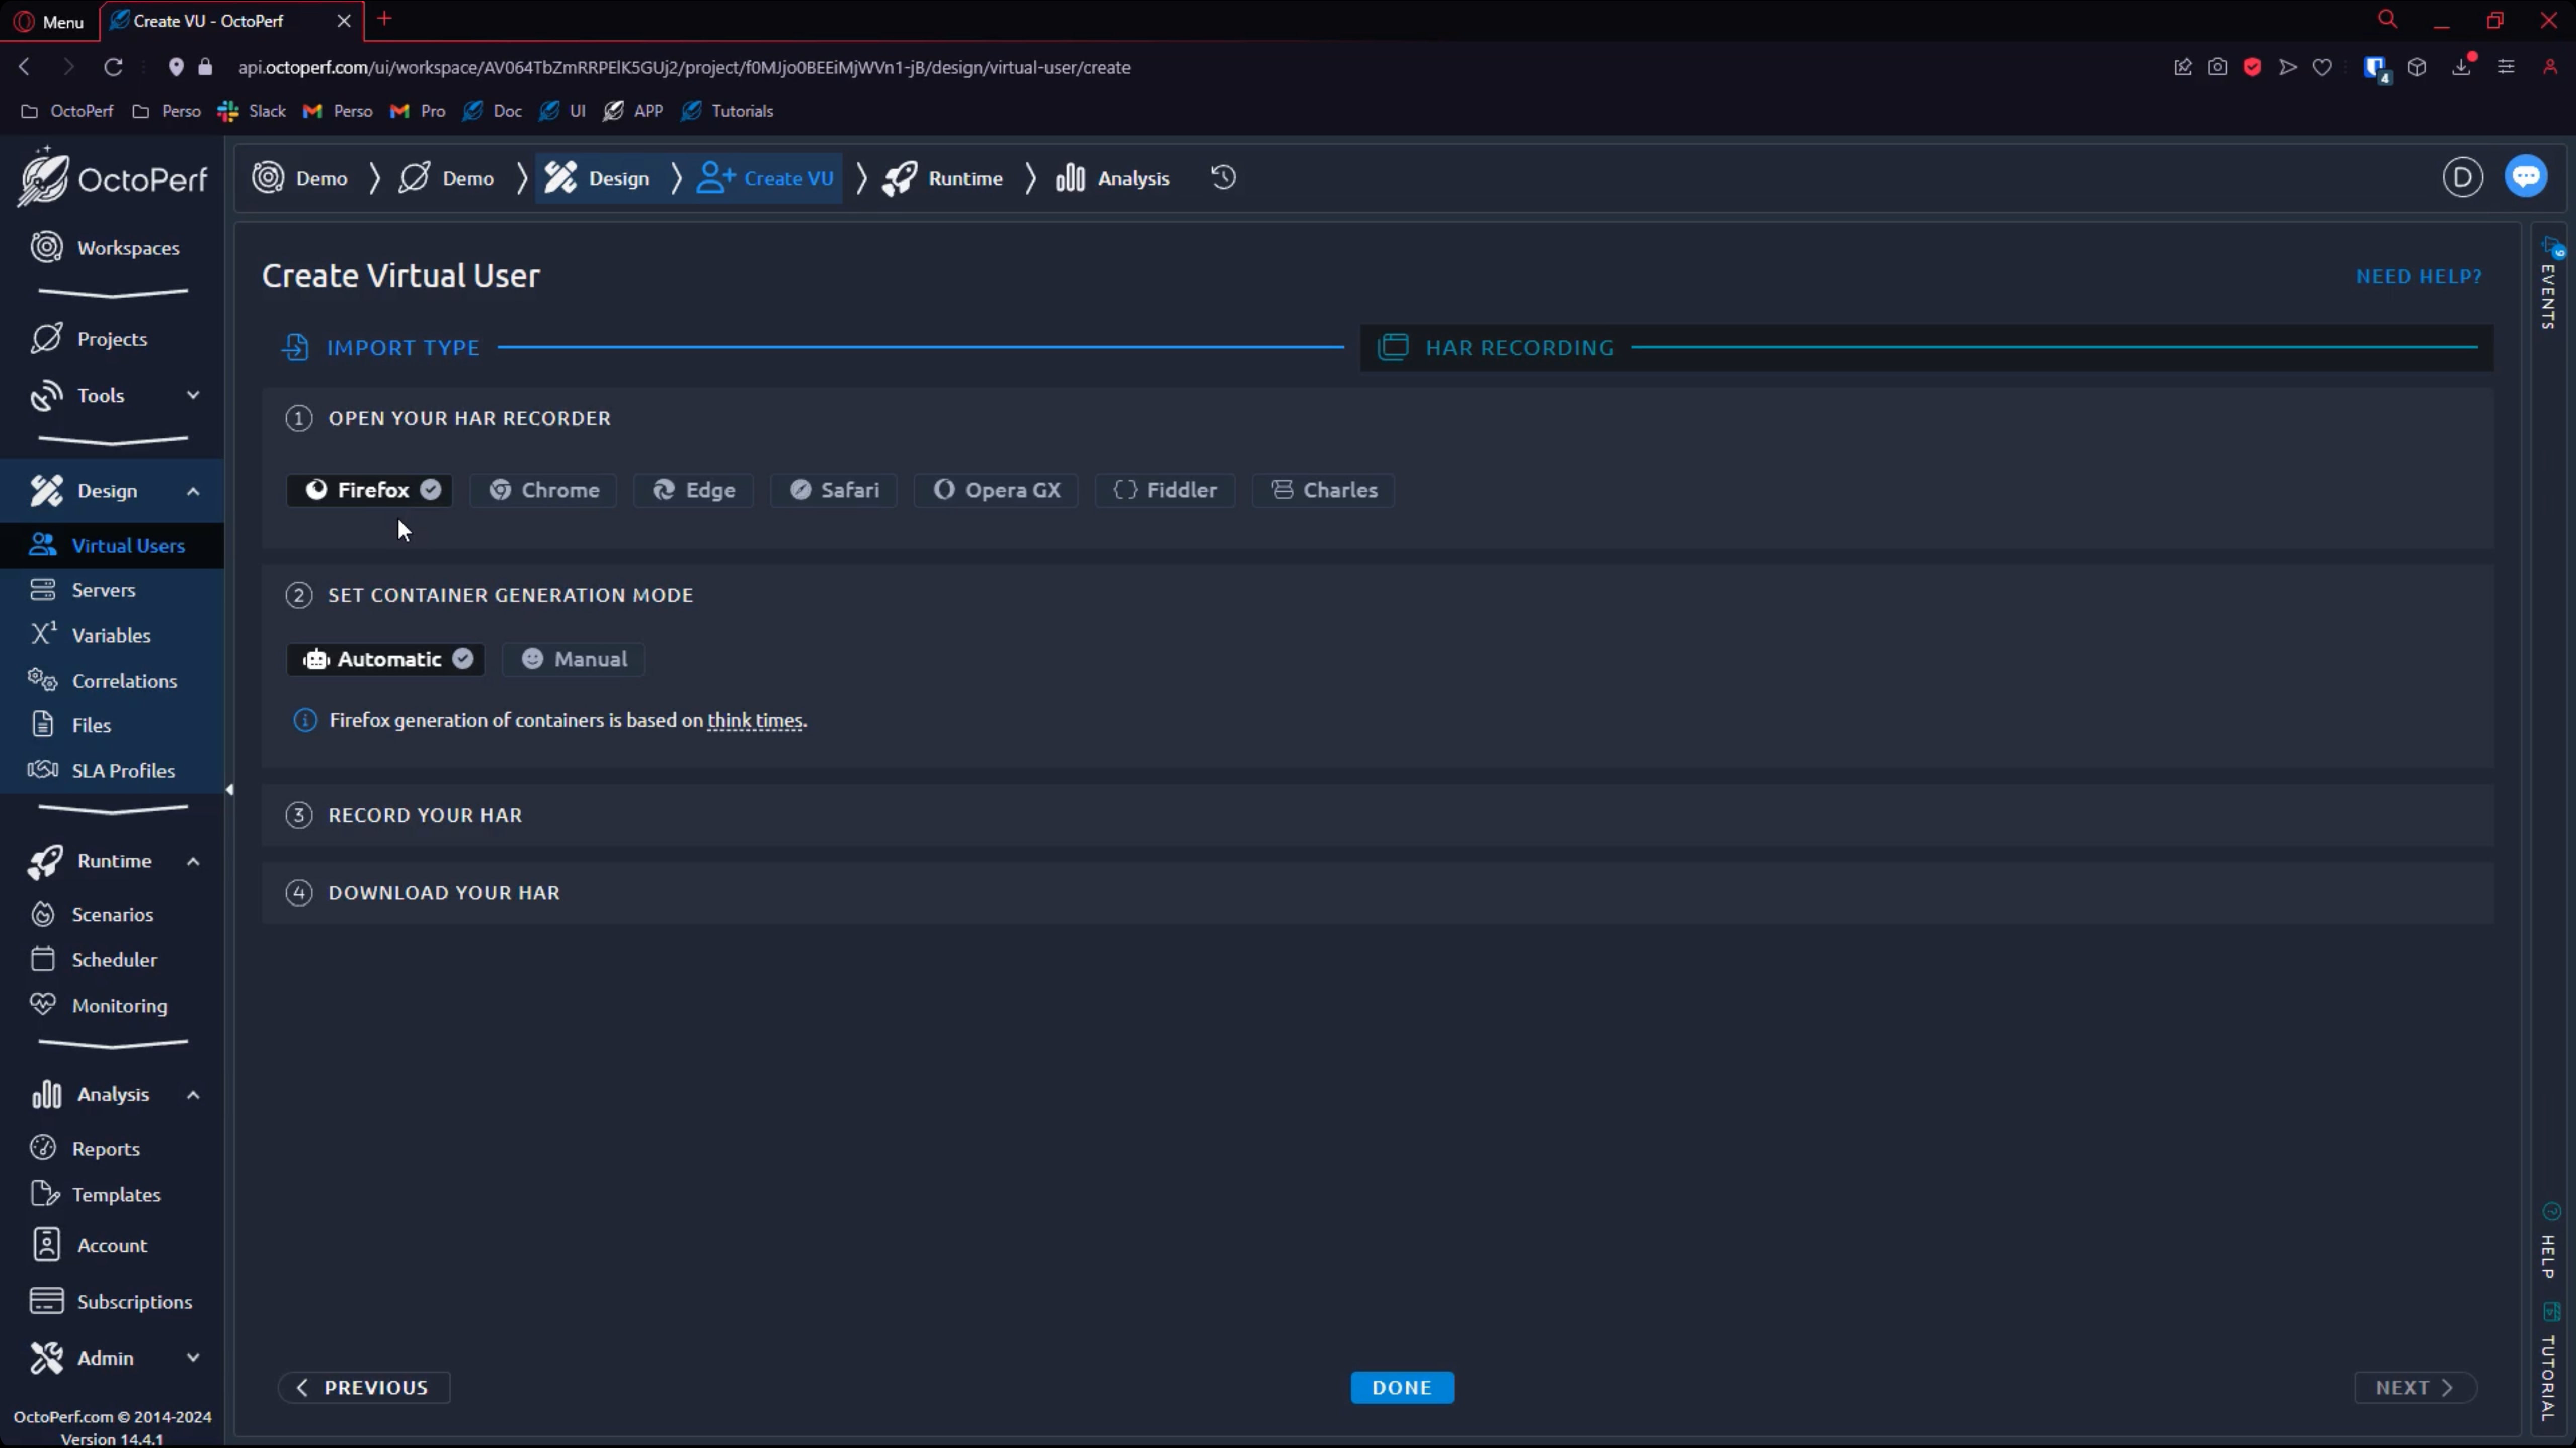Click the browser bookmark heart icon
Screen dimensions: 2576x1448
(x=2322, y=67)
